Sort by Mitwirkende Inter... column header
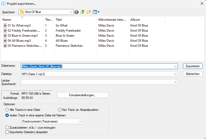Screen dimensions: 206x139 click(x=112, y=20)
